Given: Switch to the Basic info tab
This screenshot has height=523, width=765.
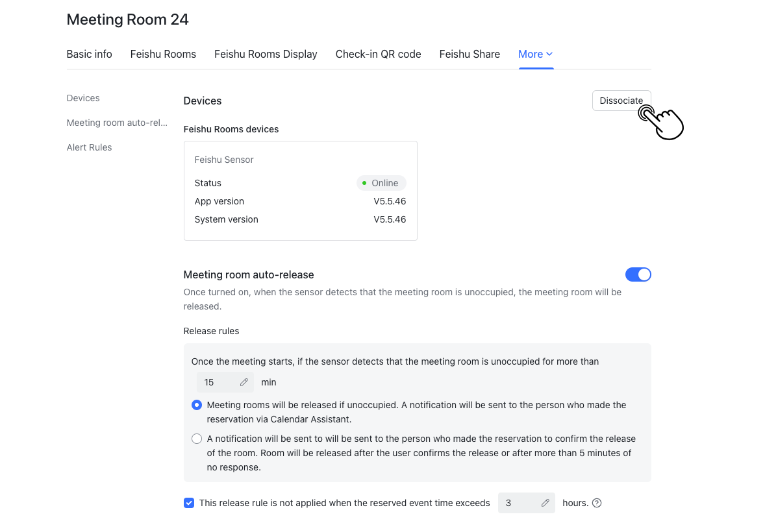Looking at the screenshot, I should coord(89,55).
